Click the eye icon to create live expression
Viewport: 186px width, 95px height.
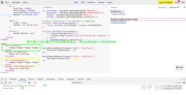[x=29, y=83]
